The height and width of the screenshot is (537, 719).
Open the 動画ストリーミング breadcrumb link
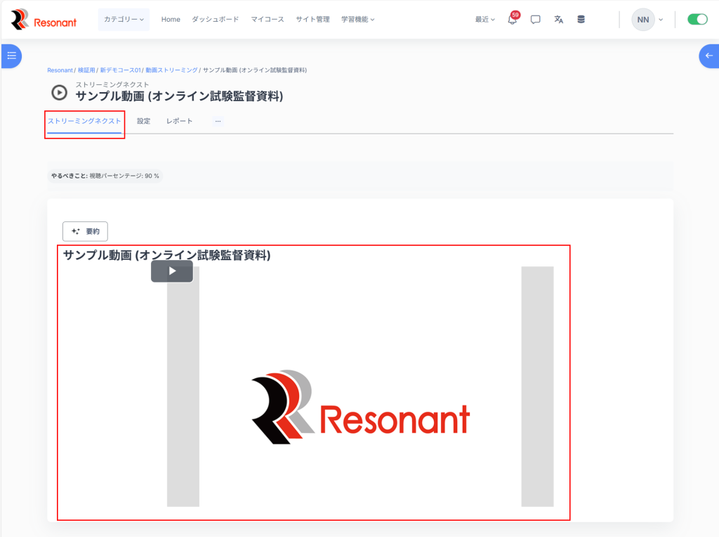pyautogui.click(x=171, y=70)
